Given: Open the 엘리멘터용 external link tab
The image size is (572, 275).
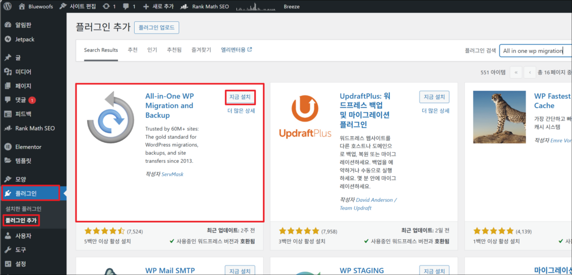Looking at the screenshot, I should (236, 50).
